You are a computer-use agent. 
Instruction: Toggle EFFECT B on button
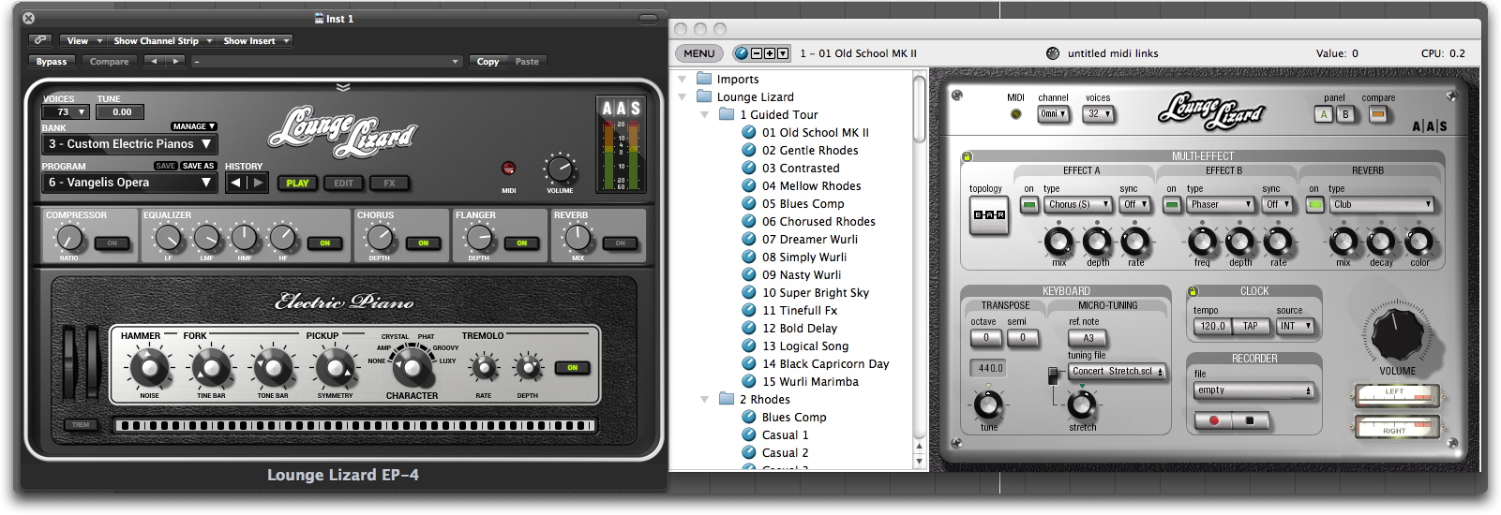pos(1172,204)
